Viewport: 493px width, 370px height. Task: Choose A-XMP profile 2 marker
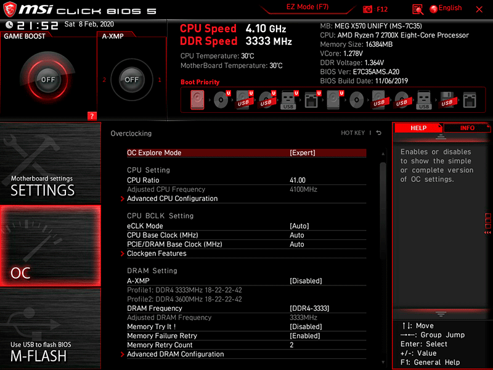[104, 80]
